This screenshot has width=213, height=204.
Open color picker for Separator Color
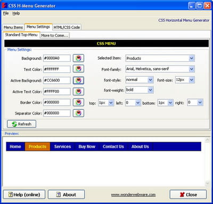pyautogui.click(x=78, y=113)
